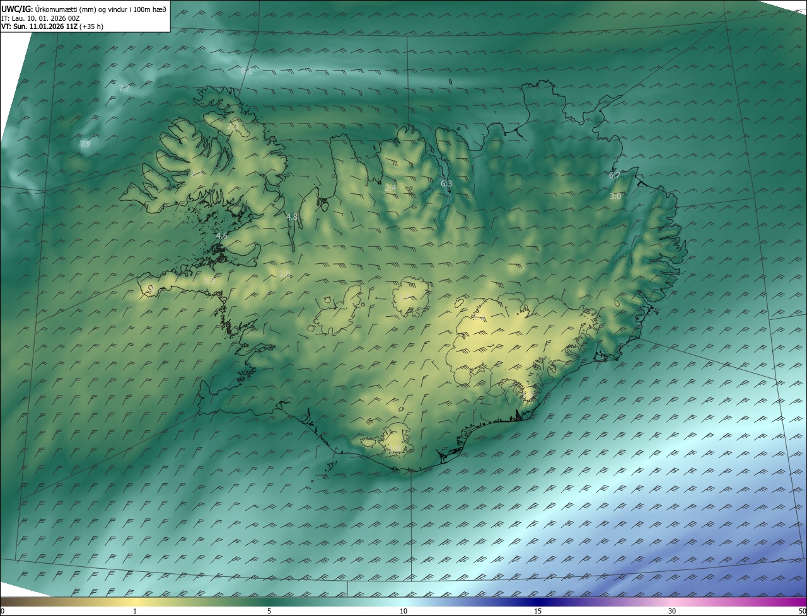Click the 7.9 value label on the map
807x616 pixels.
[x=85, y=144]
